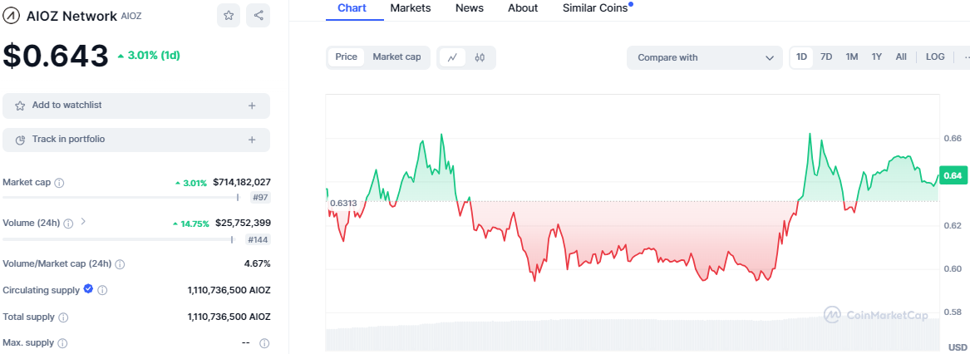Click info icon beside Total supply
970x354 pixels.
63,317
